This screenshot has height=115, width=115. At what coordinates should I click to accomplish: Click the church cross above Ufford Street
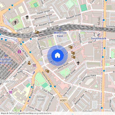tap(78, 63)
